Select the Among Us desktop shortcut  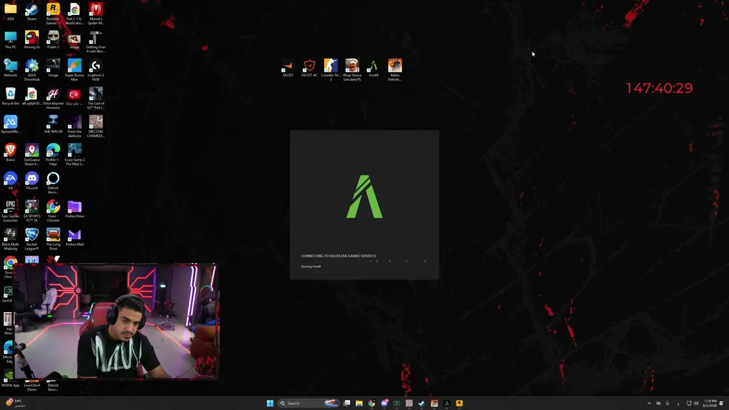(32, 40)
